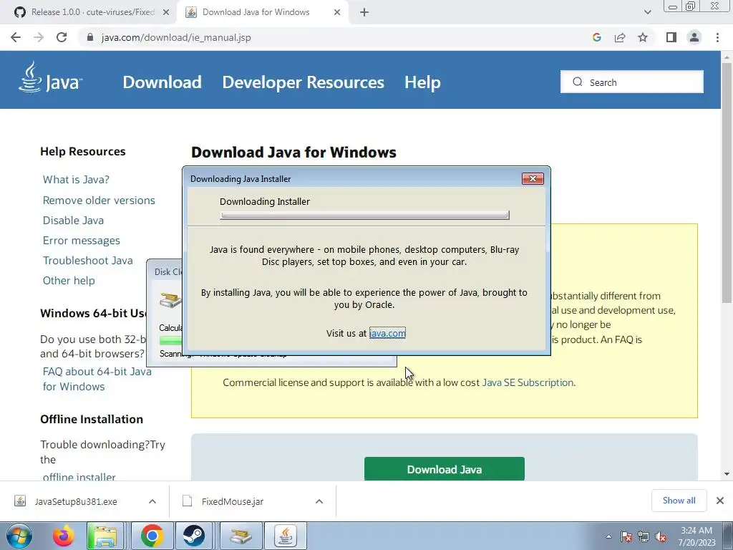Close the Download Java for Windows tab
The image size is (733, 550).
click(x=337, y=12)
